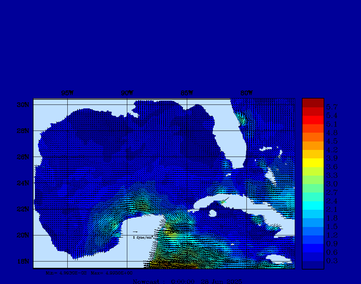
Task: Click the 20N latitude label
Action: (22, 235)
